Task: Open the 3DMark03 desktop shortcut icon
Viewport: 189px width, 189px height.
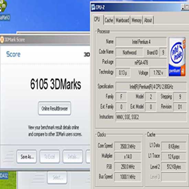Action: [3, 6]
